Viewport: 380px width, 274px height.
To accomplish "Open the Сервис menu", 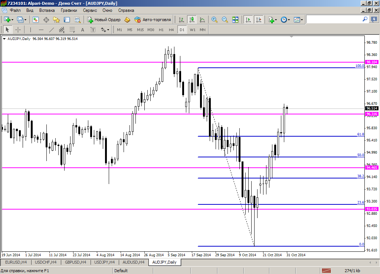I will click(x=90, y=10).
